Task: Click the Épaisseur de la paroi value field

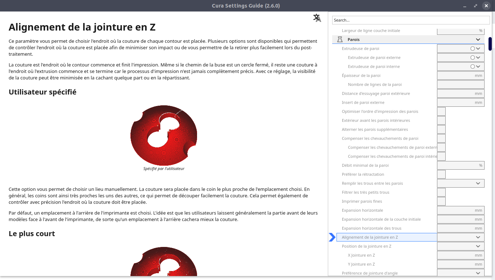Action: tap(461, 75)
